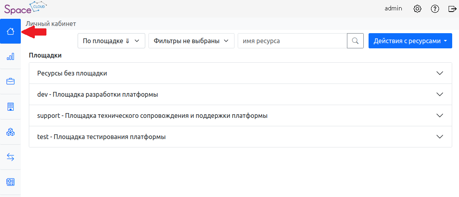Expand the dev platform development section
Viewport: 459px width, 197px height.
[241, 94]
